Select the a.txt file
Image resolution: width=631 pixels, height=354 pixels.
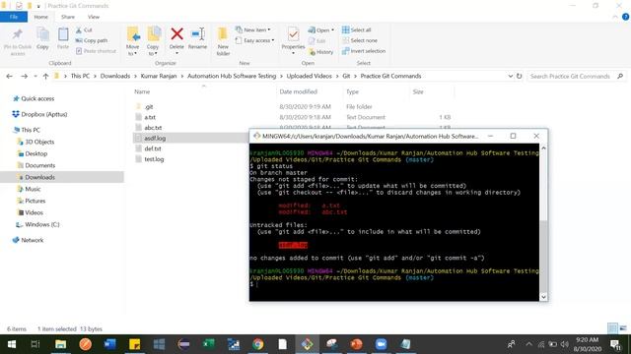(x=150, y=117)
